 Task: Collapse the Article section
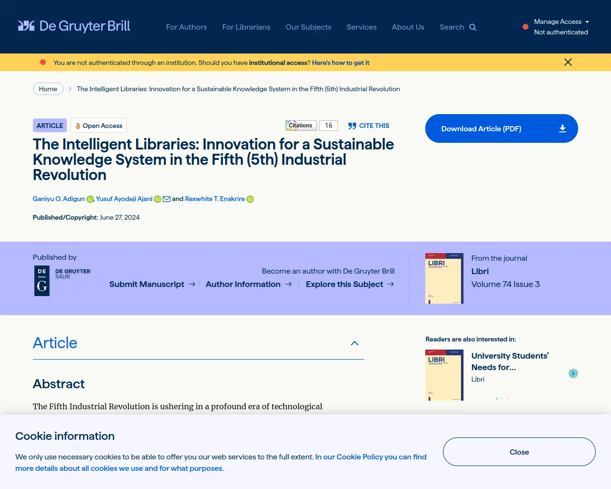point(355,343)
